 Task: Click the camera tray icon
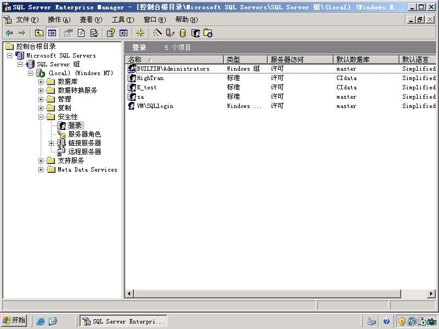(431, 321)
